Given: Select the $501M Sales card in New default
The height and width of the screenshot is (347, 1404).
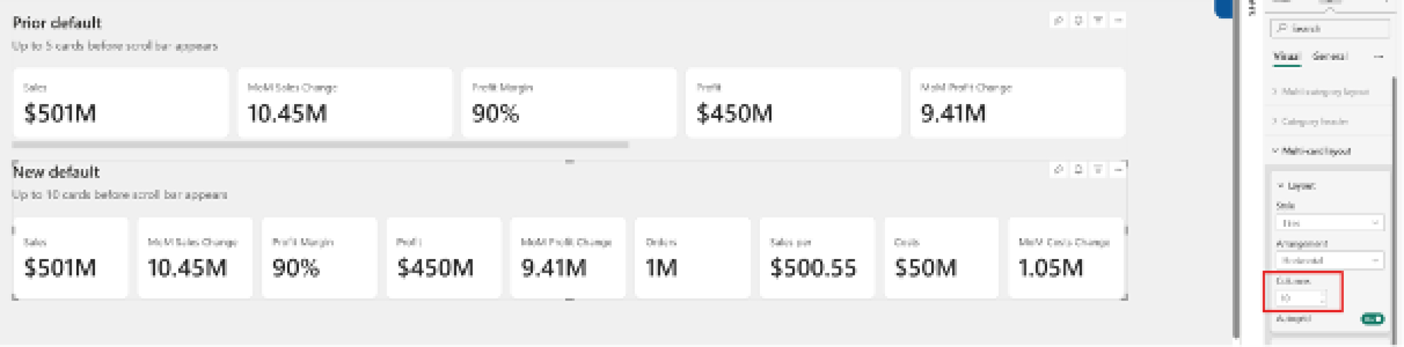Looking at the screenshot, I should click(x=71, y=258).
